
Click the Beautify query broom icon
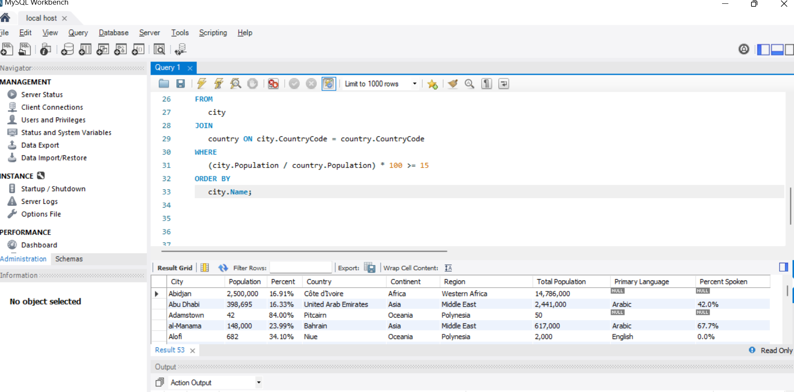pyautogui.click(x=453, y=84)
